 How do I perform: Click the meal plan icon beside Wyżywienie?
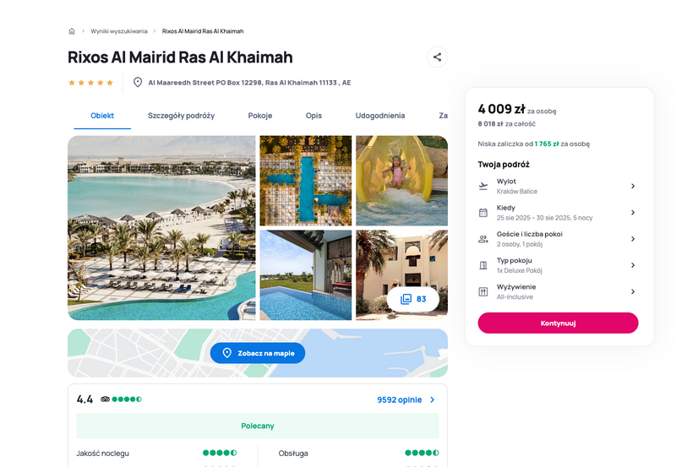coord(483,292)
